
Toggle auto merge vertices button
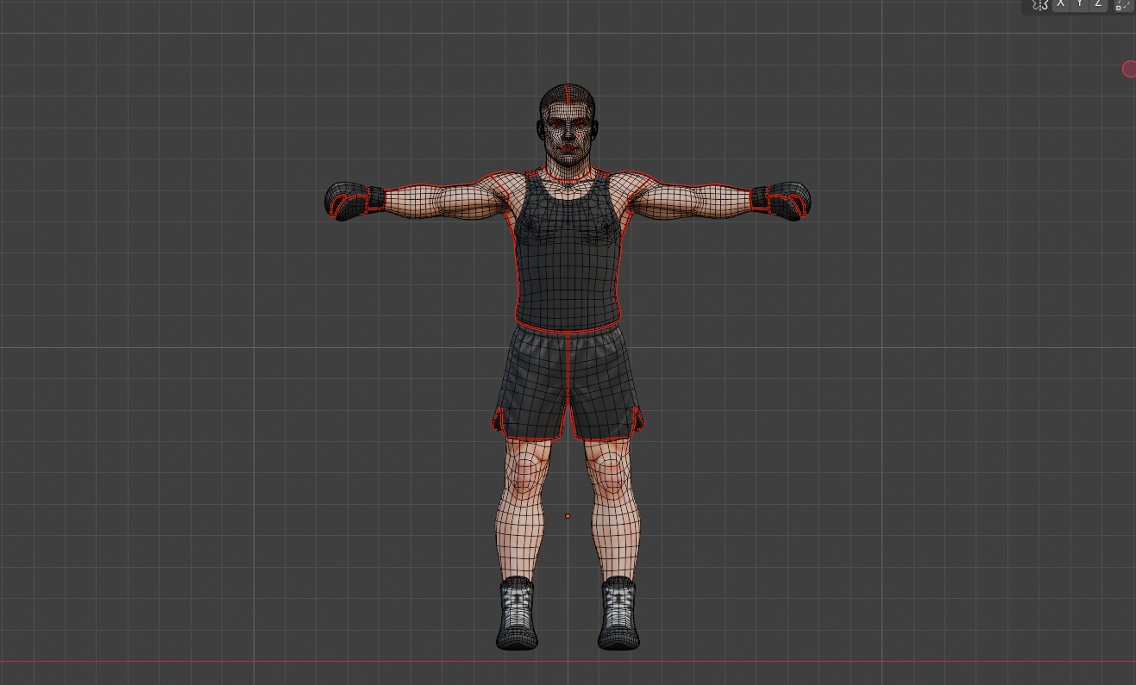coord(1122,4)
